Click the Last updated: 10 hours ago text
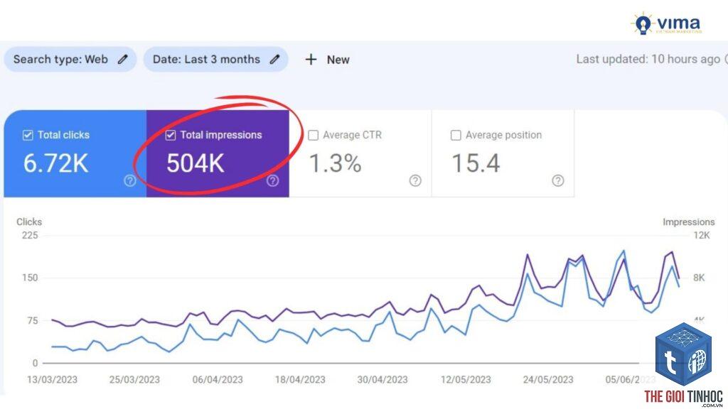728x409 pixels. 648,59
